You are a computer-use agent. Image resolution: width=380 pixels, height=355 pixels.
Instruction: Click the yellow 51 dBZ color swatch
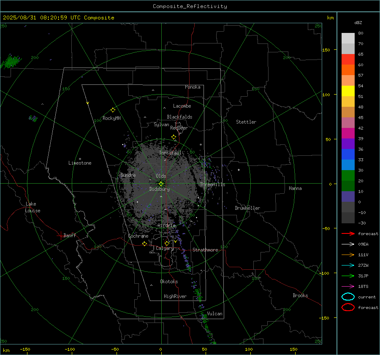click(348, 91)
